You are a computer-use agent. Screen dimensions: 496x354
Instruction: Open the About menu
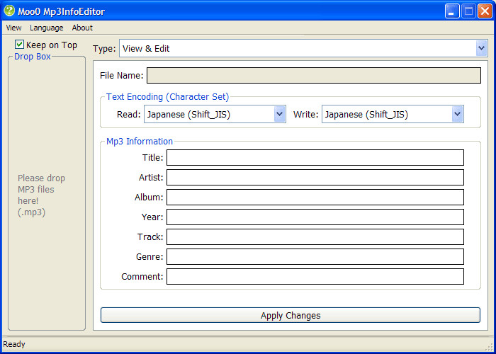(82, 28)
